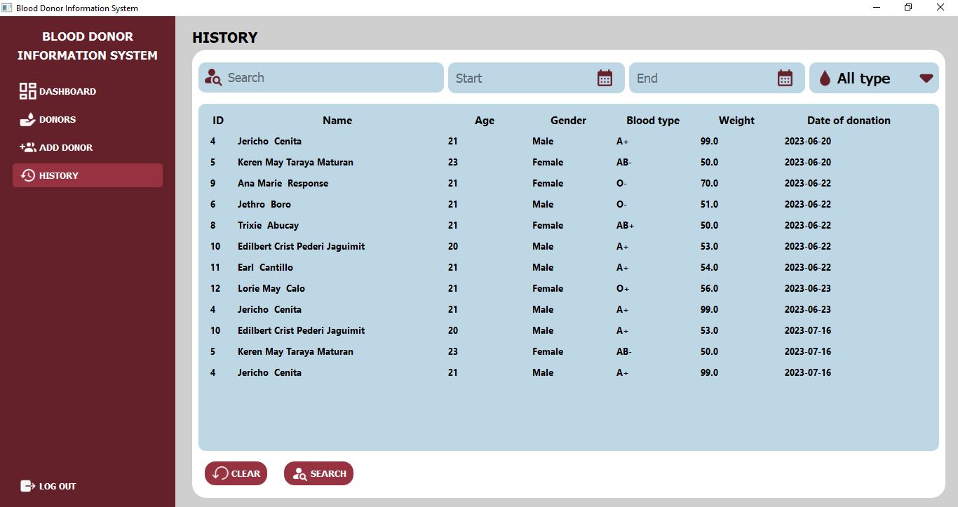Expand the All type dropdown arrow
Image resolution: width=958 pixels, height=507 pixels.
click(926, 78)
